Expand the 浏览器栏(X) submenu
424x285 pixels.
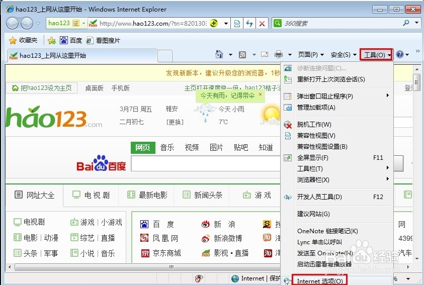point(388,179)
